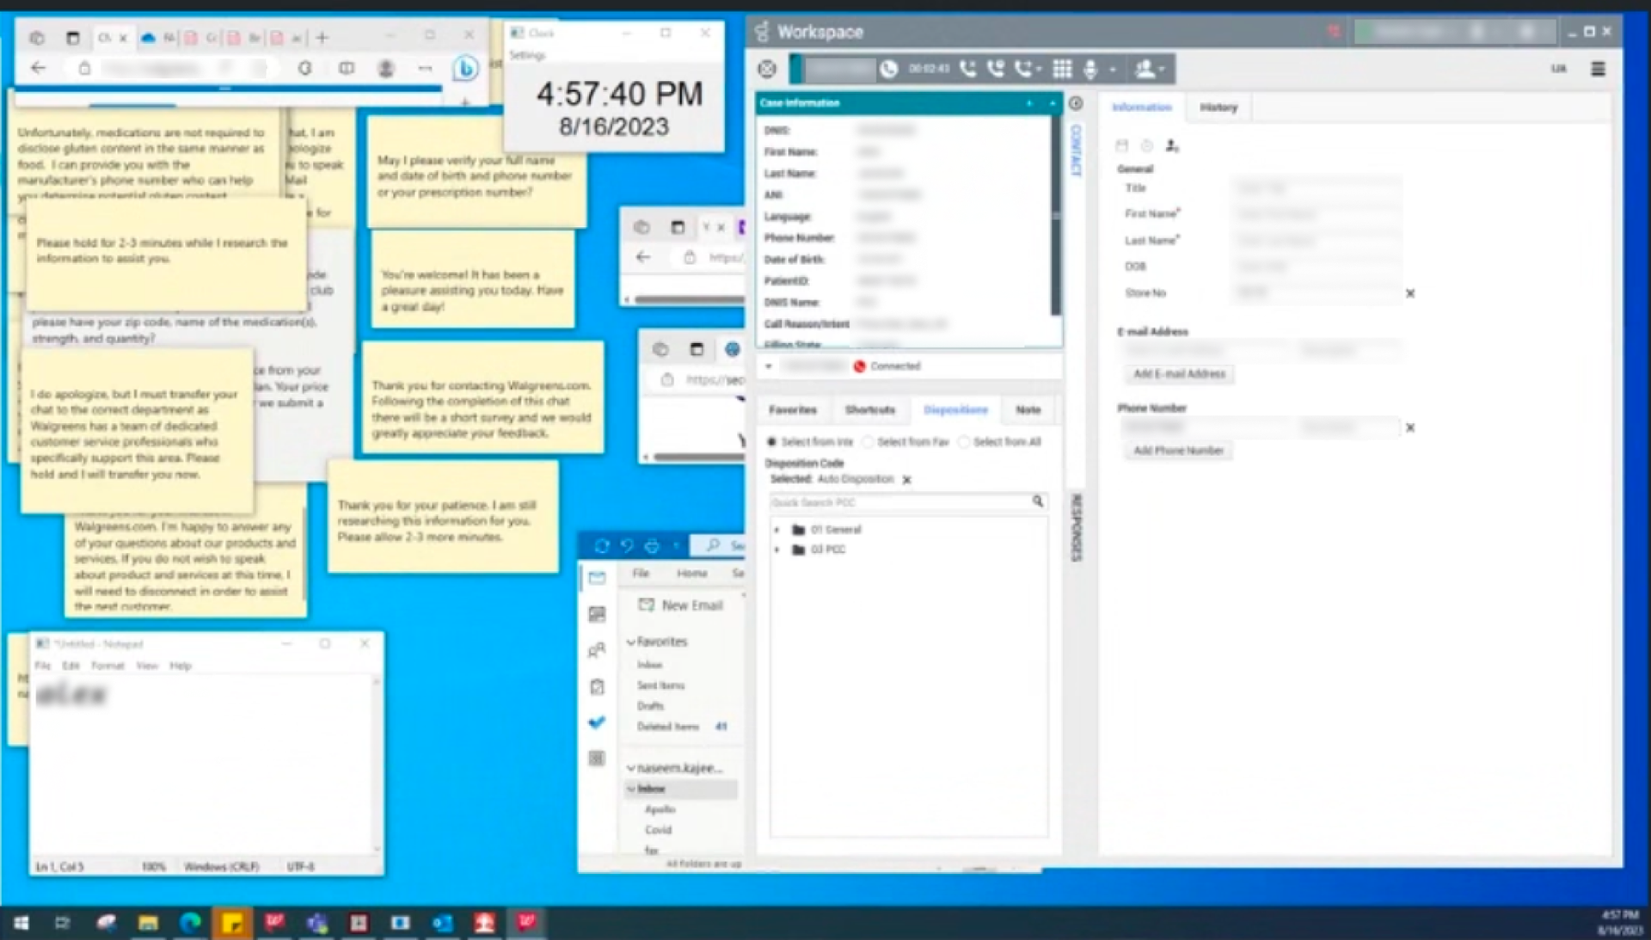Remove the selected Auto Disposition code
Image resolution: width=1651 pixels, height=940 pixels.
pos(906,480)
